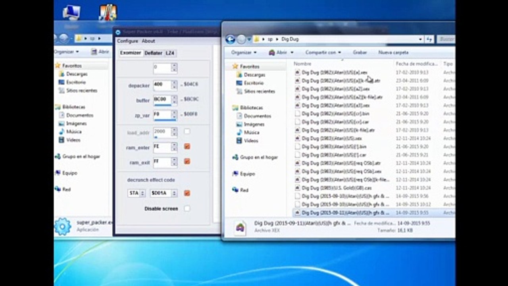
Task: Click the buffer value field
Action: pos(162,100)
